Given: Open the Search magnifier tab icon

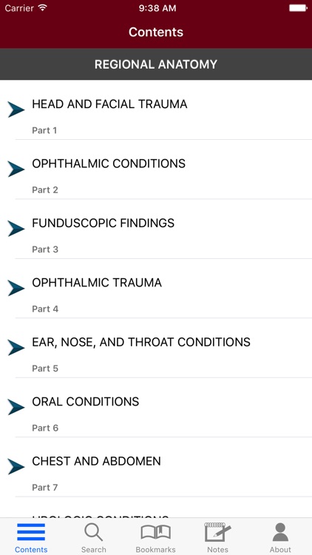Looking at the screenshot, I should coord(93,532).
